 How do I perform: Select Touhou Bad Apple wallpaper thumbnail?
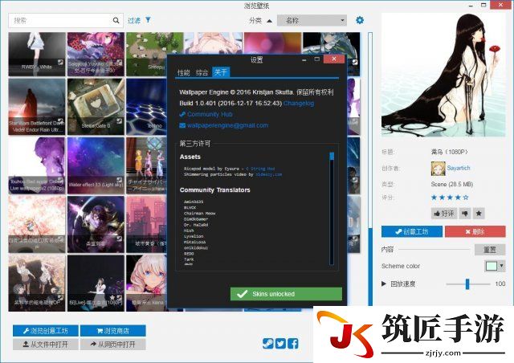[x=37, y=165]
